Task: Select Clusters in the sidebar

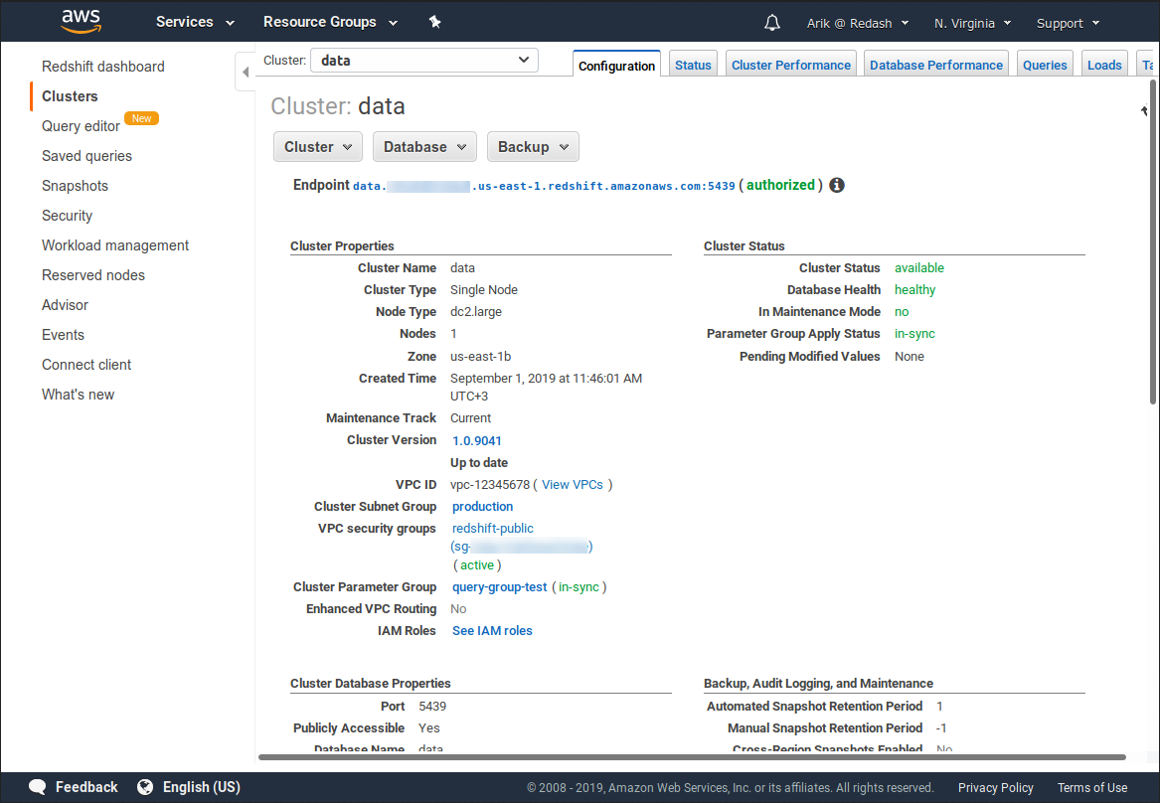Action: pyautogui.click(x=70, y=96)
